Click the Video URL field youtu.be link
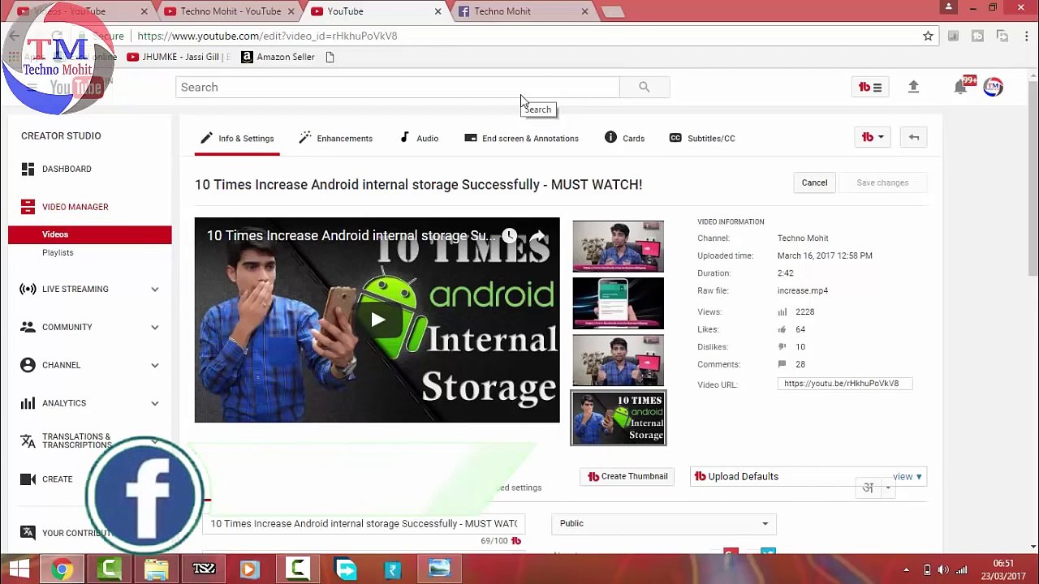This screenshot has width=1039, height=584. (x=844, y=384)
